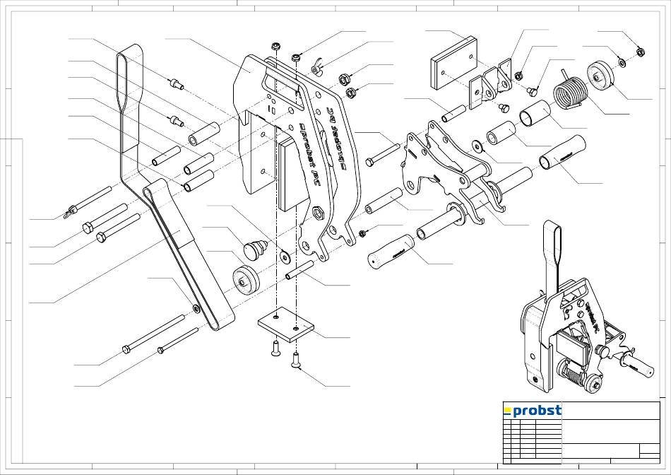Select the square base plate with two holes

point(285,324)
